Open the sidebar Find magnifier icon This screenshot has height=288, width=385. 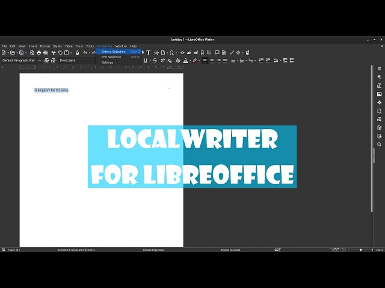[x=380, y=145]
